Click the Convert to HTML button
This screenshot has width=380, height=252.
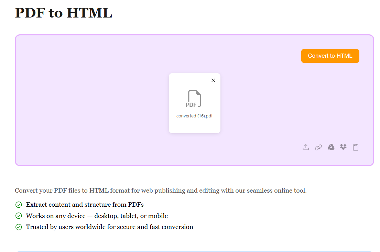[330, 56]
